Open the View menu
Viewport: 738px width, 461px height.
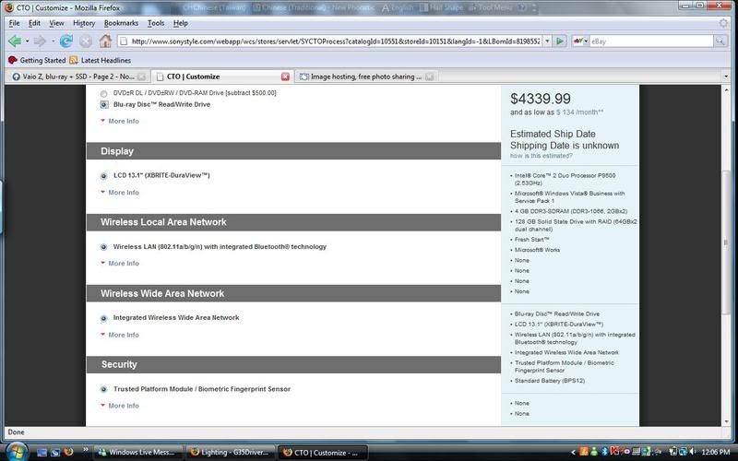point(56,23)
